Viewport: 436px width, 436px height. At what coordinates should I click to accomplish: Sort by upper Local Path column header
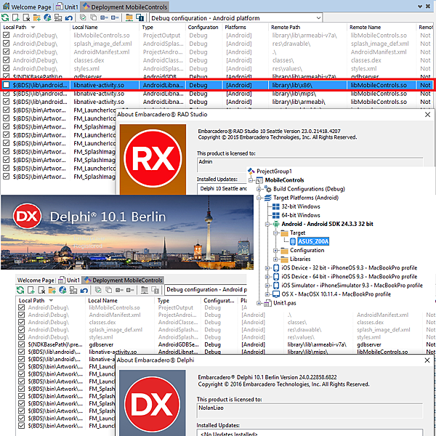pos(35,28)
